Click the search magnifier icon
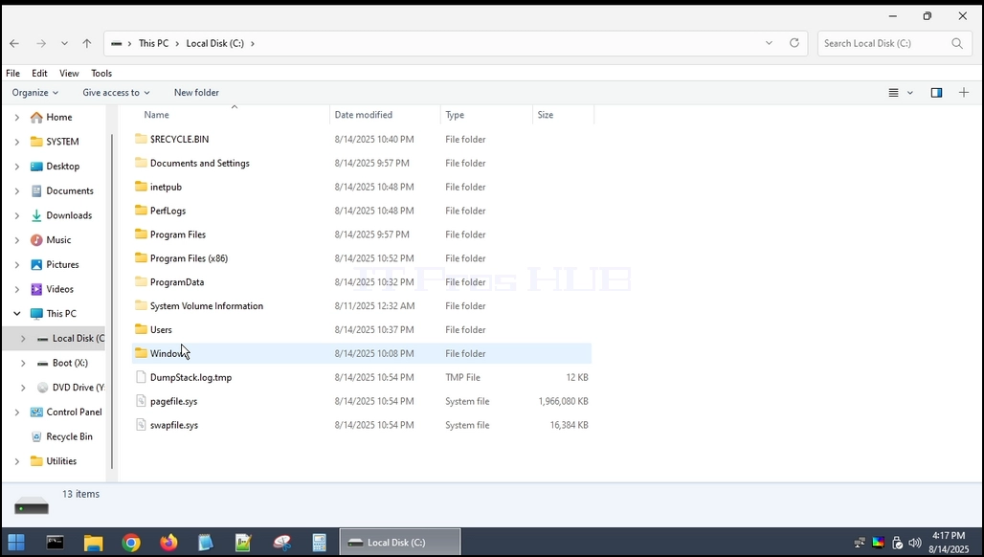984x557 pixels. point(957,43)
